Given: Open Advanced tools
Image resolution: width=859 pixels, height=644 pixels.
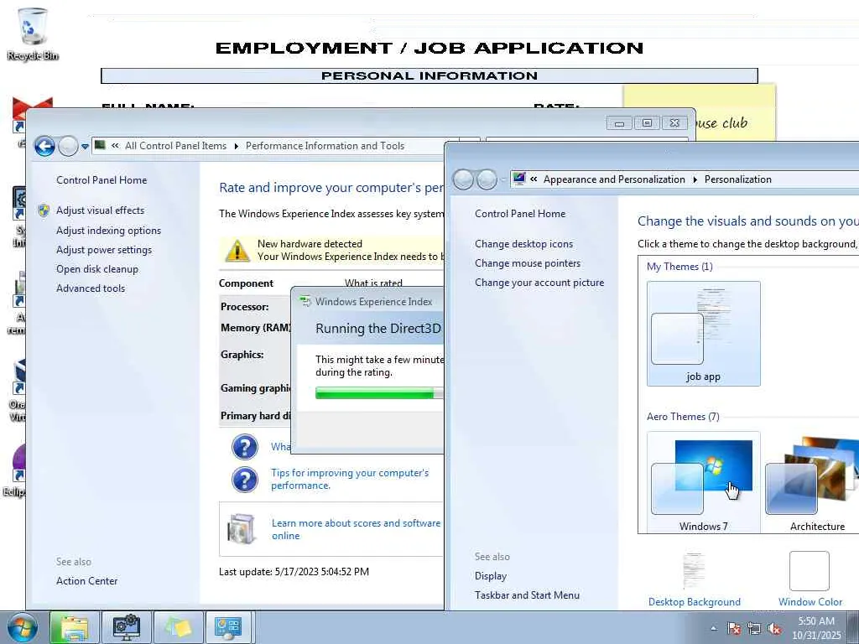Looking at the screenshot, I should [91, 288].
